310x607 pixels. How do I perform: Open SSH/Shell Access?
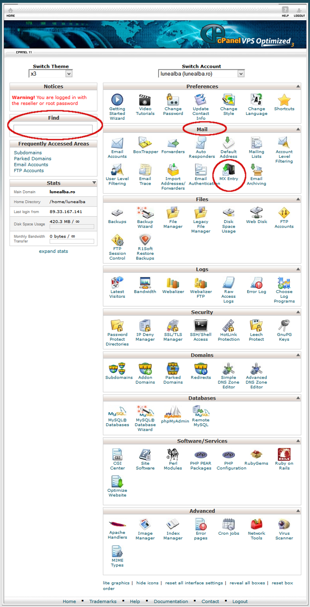pos(201,331)
